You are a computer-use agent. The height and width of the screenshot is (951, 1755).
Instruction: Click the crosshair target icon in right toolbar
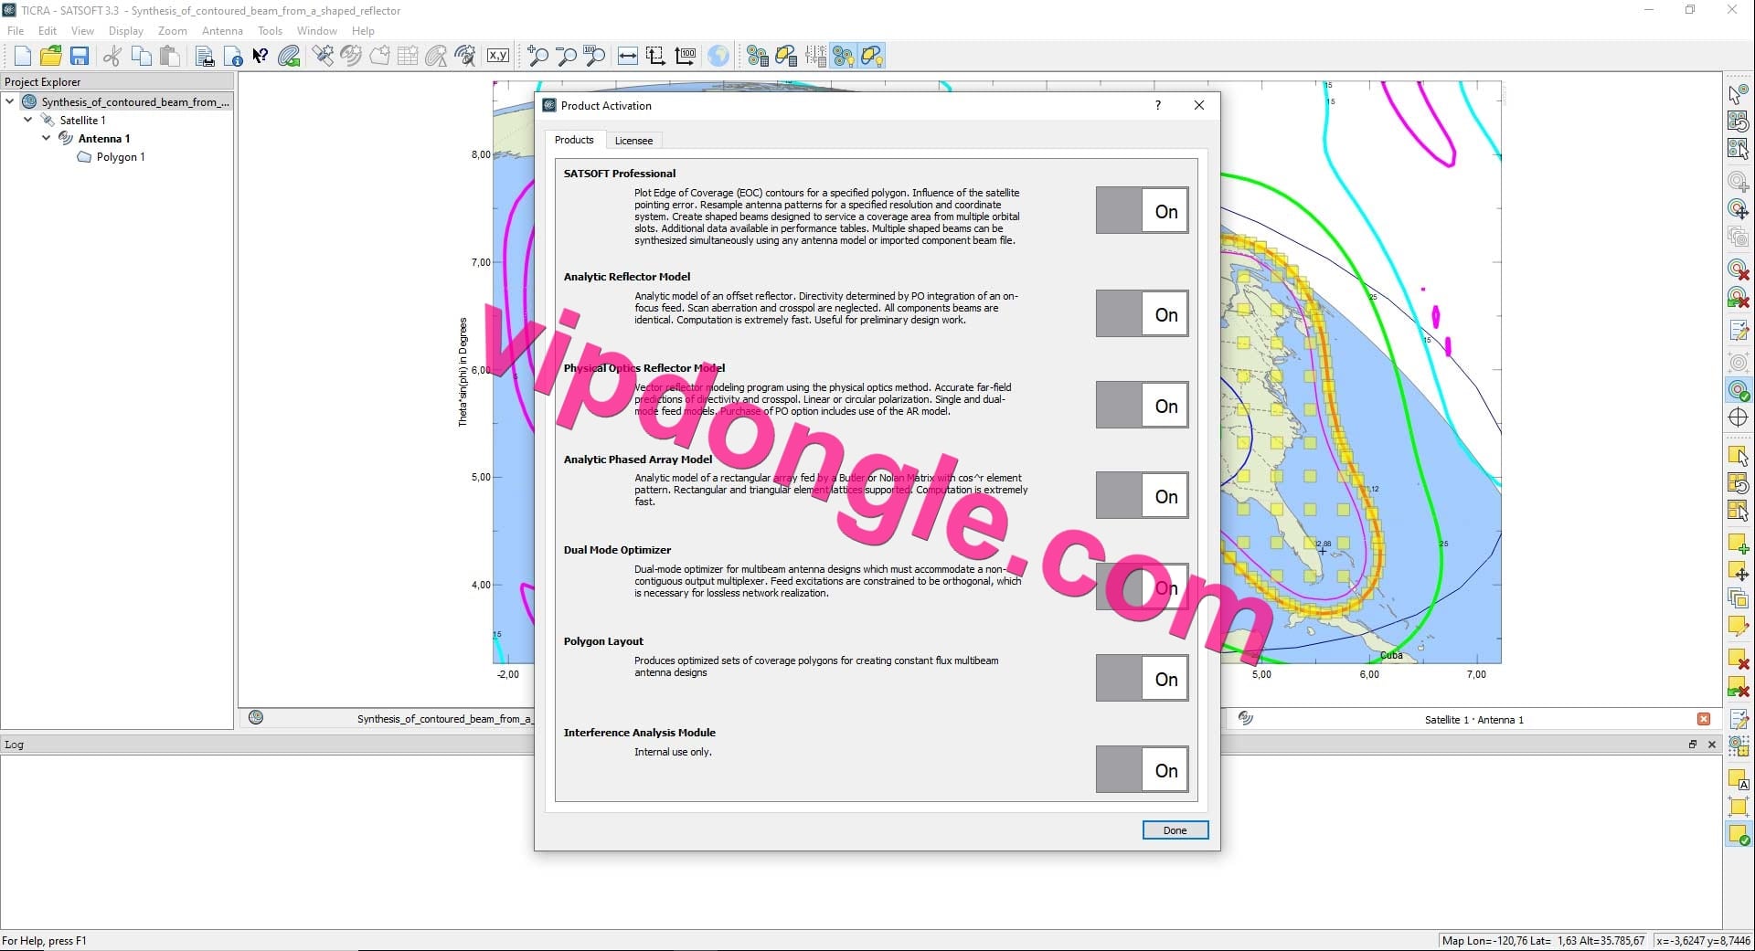click(x=1738, y=417)
